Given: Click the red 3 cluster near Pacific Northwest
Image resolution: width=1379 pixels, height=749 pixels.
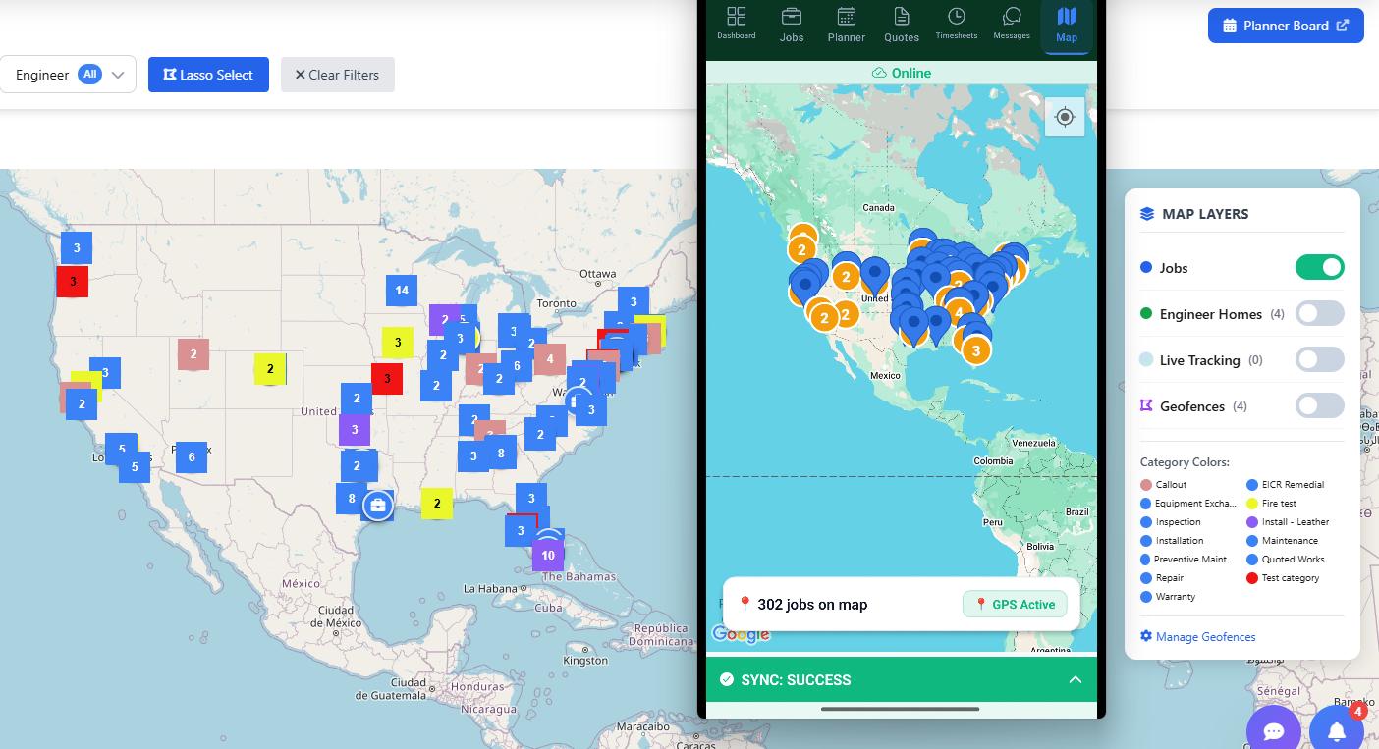Looking at the screenshot, I should pyautogui.click(x=73, y=282).
